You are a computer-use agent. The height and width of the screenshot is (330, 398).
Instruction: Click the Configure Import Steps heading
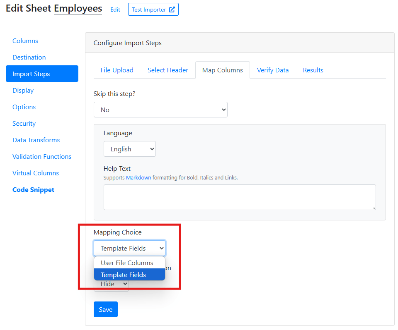(x=127, y=43)
